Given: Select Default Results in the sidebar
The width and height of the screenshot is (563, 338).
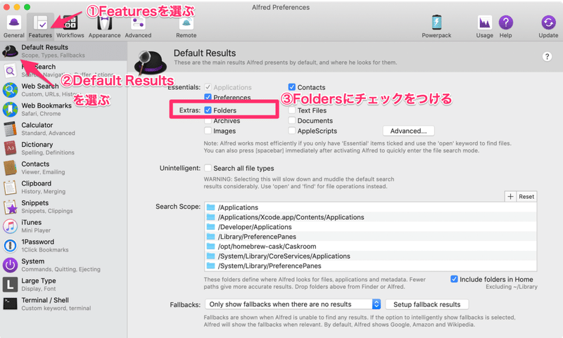Looking at the screenshot, I should point(63,51).
